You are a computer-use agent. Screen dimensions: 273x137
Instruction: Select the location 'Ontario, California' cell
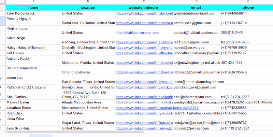coord(88,70)
